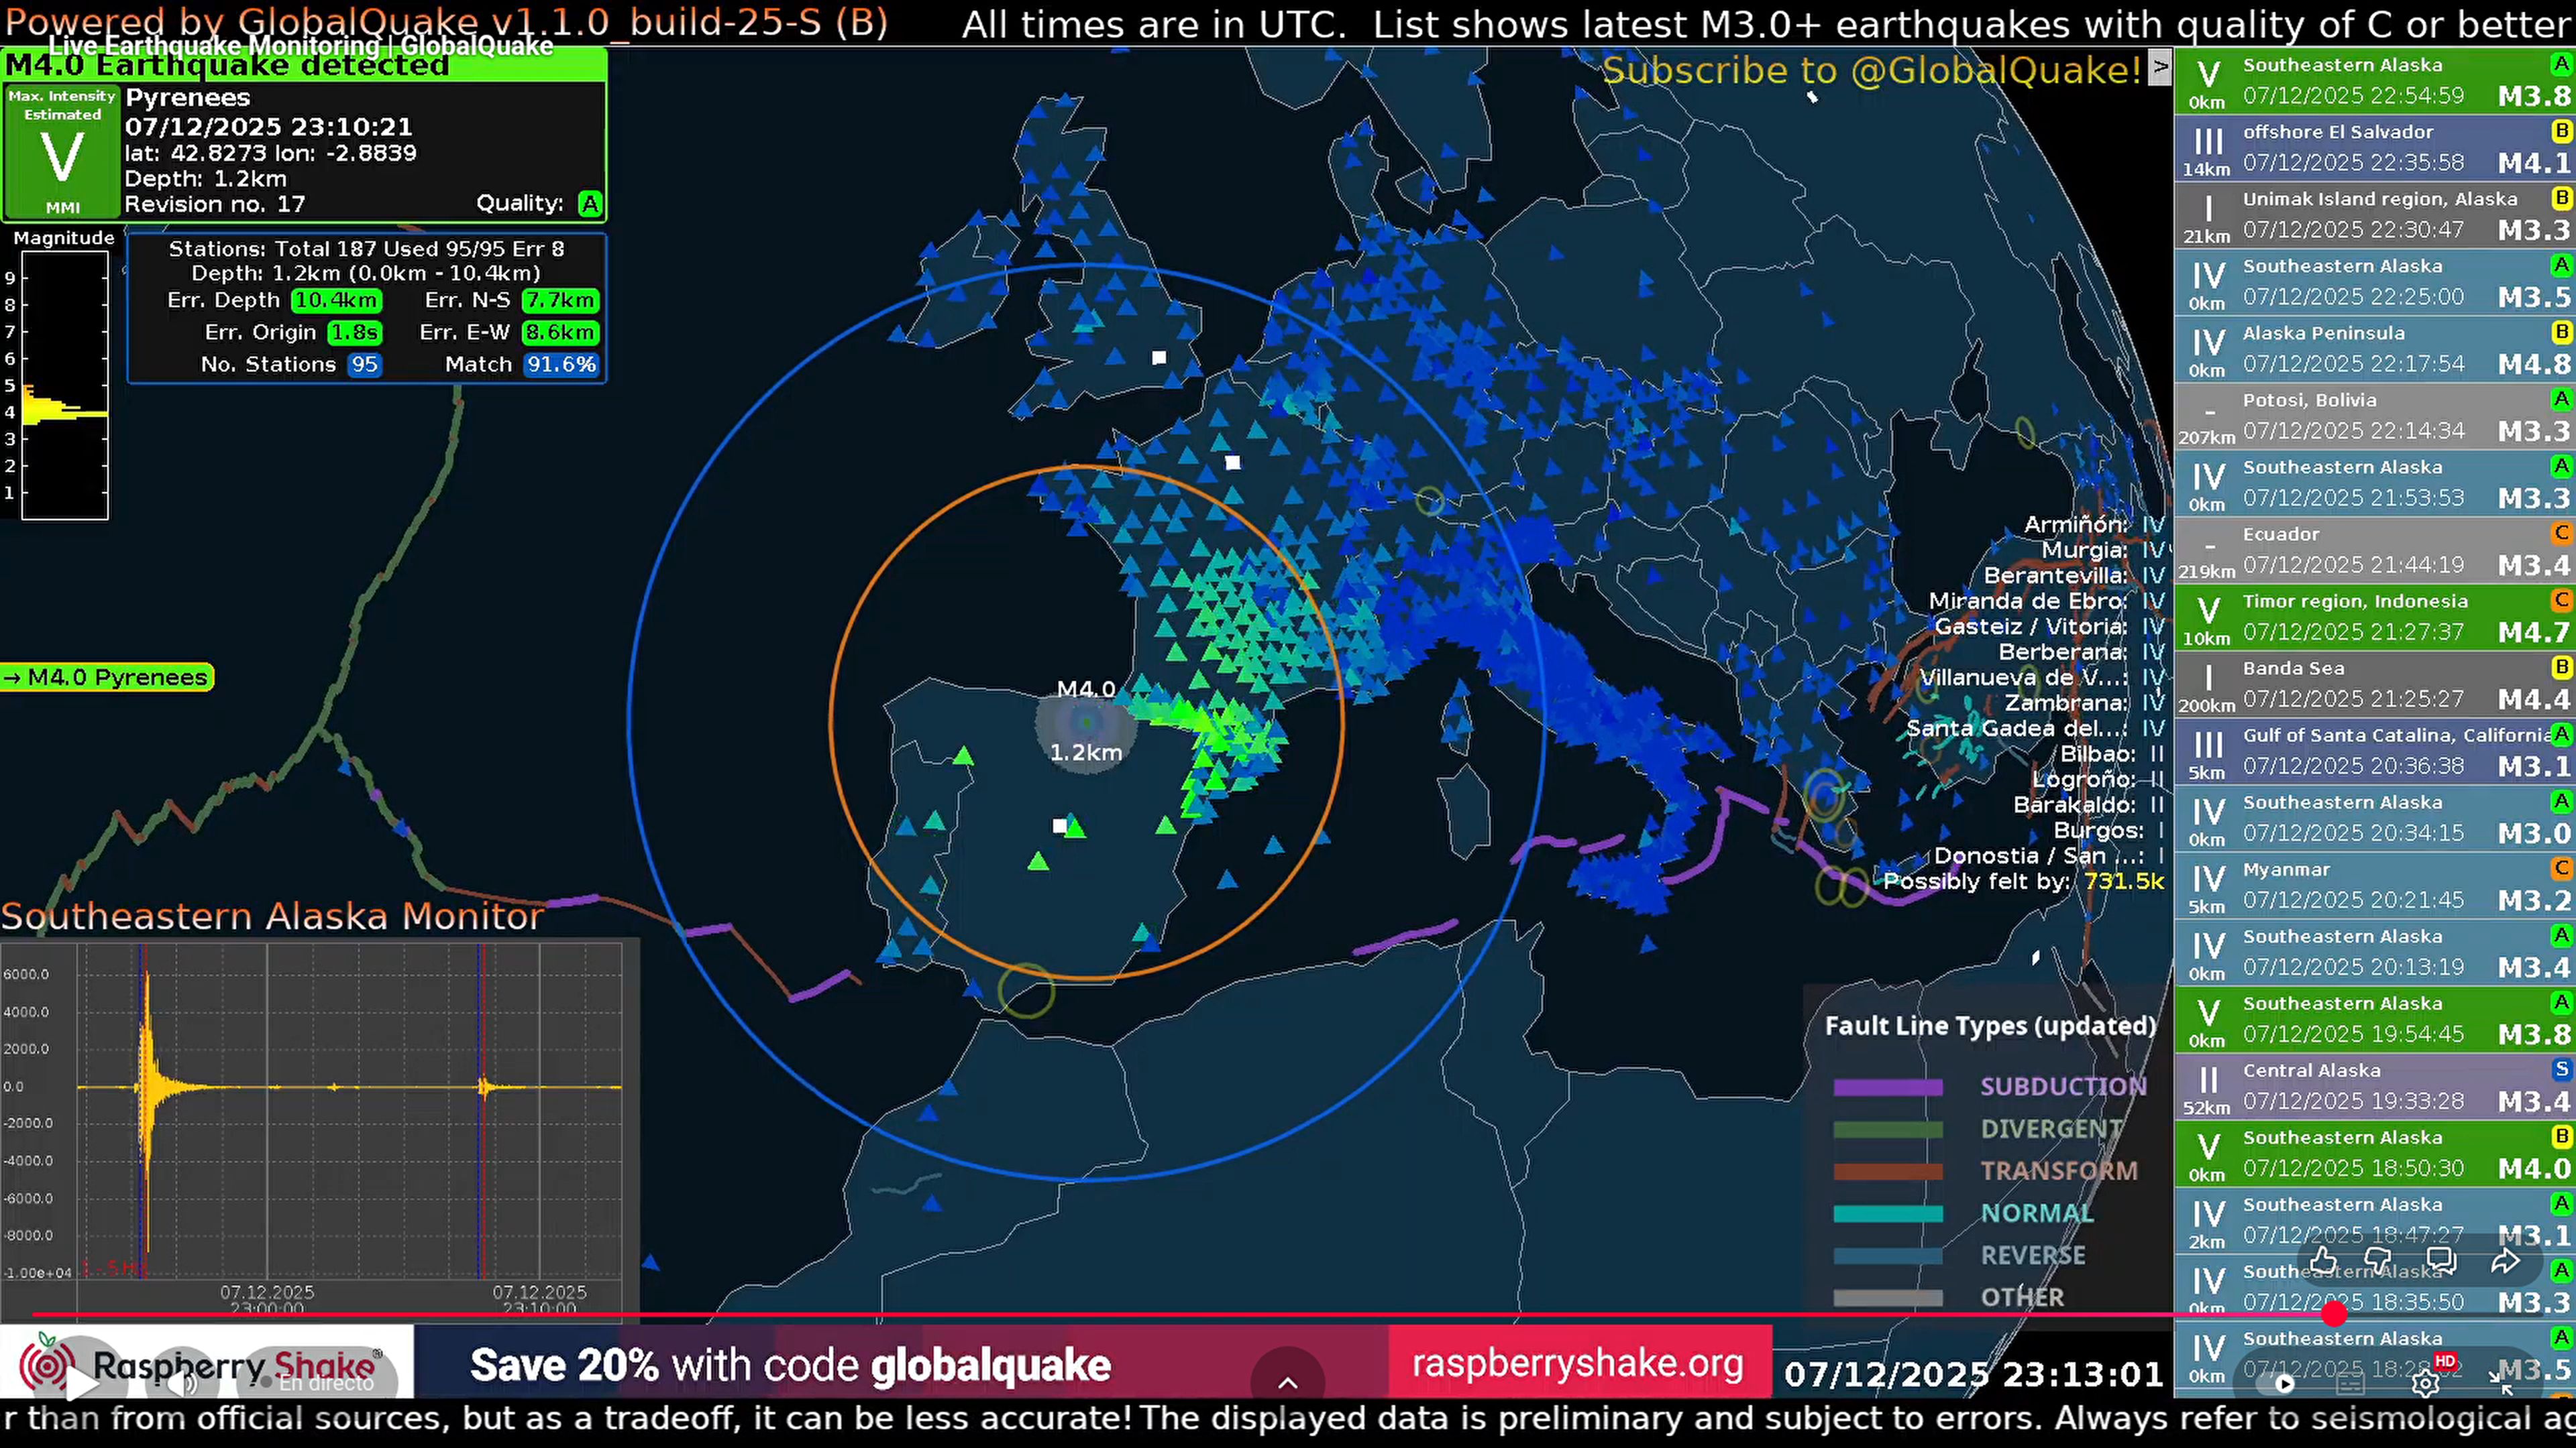Expand the chevron-up panel at bottom center
The image size is (2576, 1448).
(x=1288, y=1383)
